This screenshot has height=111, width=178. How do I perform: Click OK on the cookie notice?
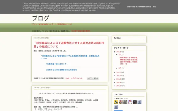tap(155, 7)
